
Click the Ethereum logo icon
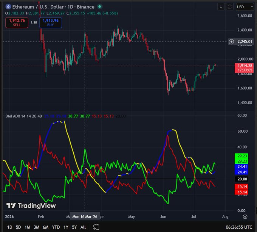(x=8, y=7)
